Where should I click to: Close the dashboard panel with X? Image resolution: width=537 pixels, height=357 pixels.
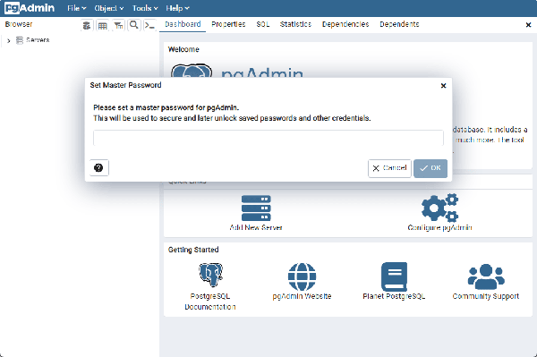(x=528, y=25)
